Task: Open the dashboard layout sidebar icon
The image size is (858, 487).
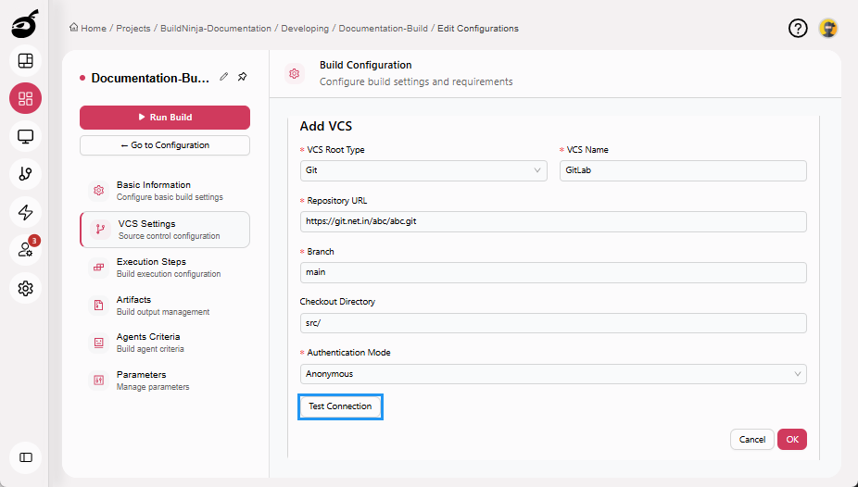Action: click(x=25, y=61)
